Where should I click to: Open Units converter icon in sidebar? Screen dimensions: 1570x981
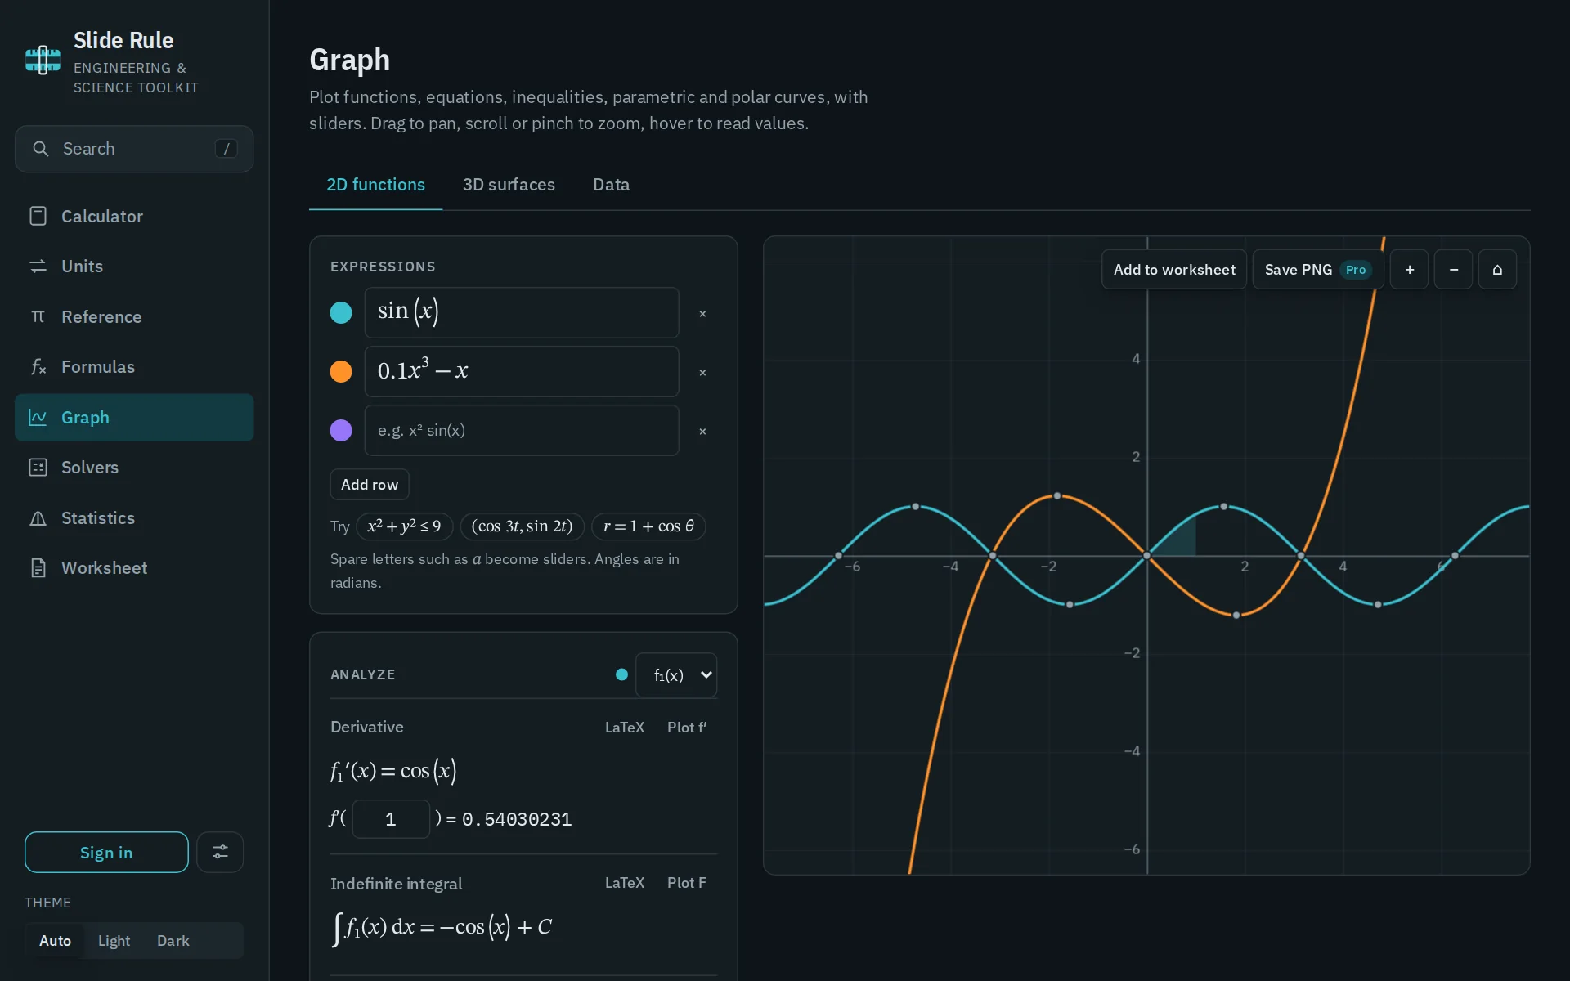pos(38,267)
